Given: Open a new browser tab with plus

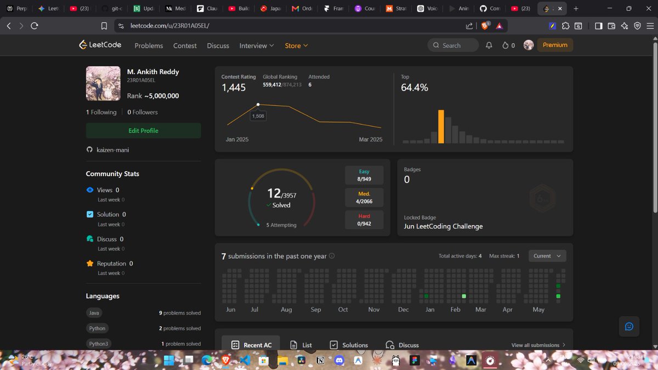Looking at the screenshot, I should [576, 9].
